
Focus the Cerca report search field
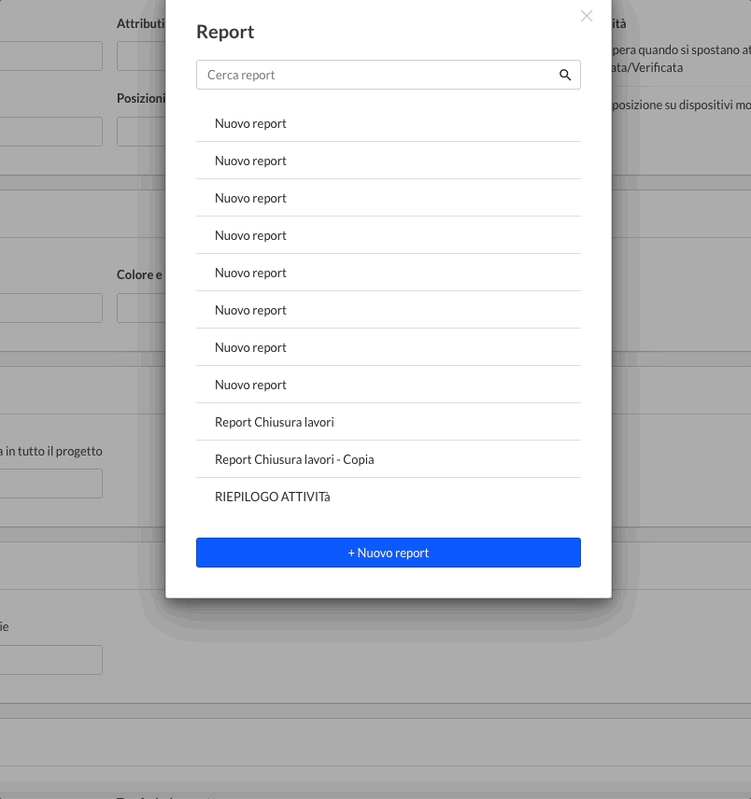(388, 75)
